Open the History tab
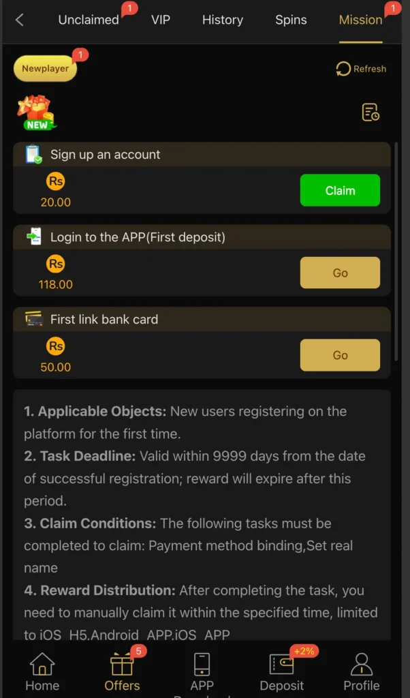 (223, 20)
